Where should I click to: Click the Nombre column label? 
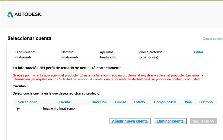click(67, 52)
